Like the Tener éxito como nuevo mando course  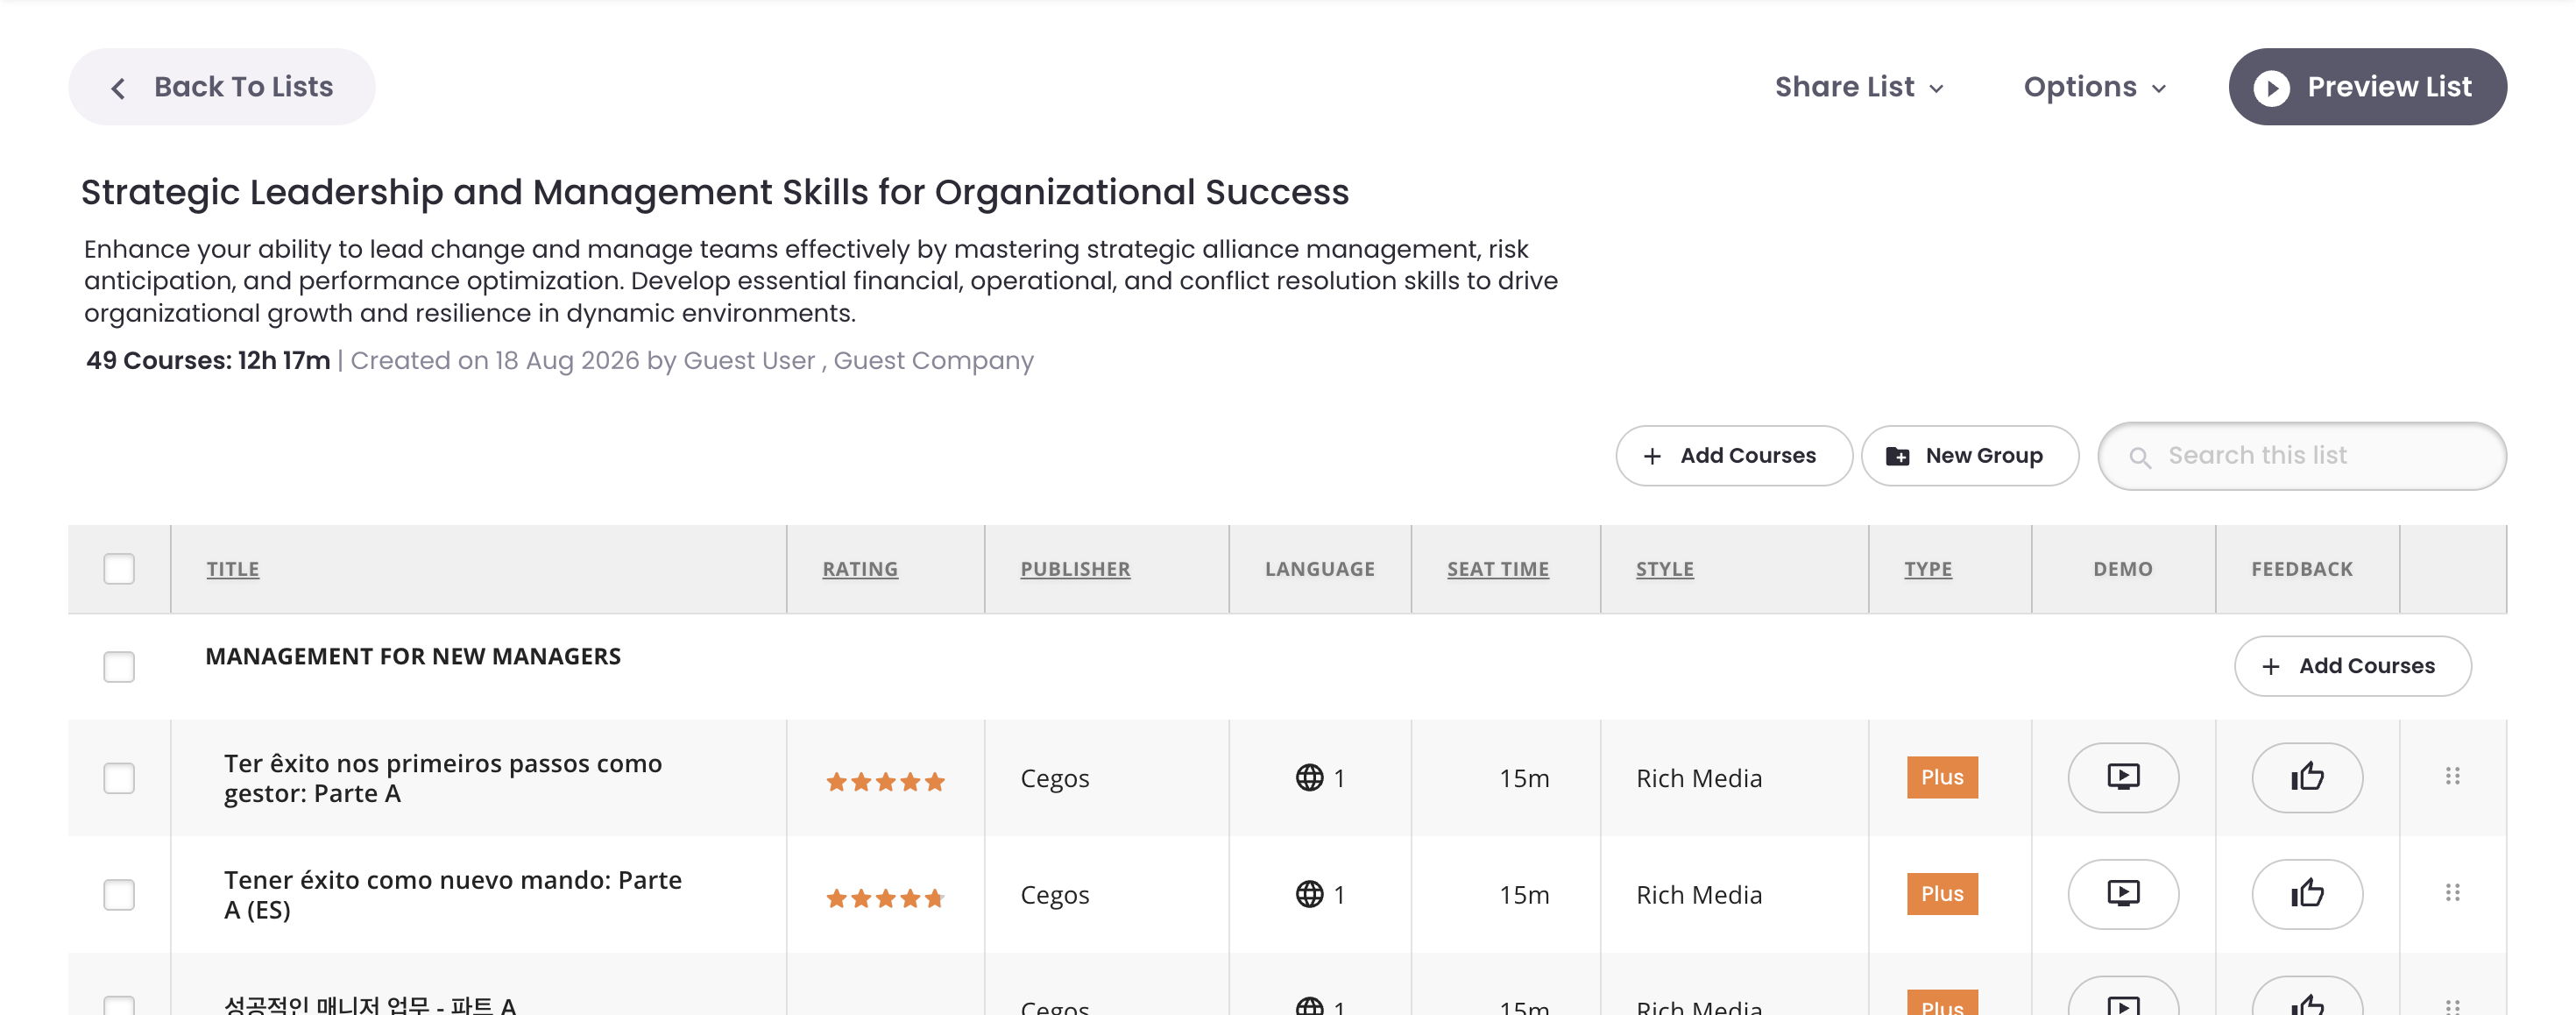(2307, 894)
